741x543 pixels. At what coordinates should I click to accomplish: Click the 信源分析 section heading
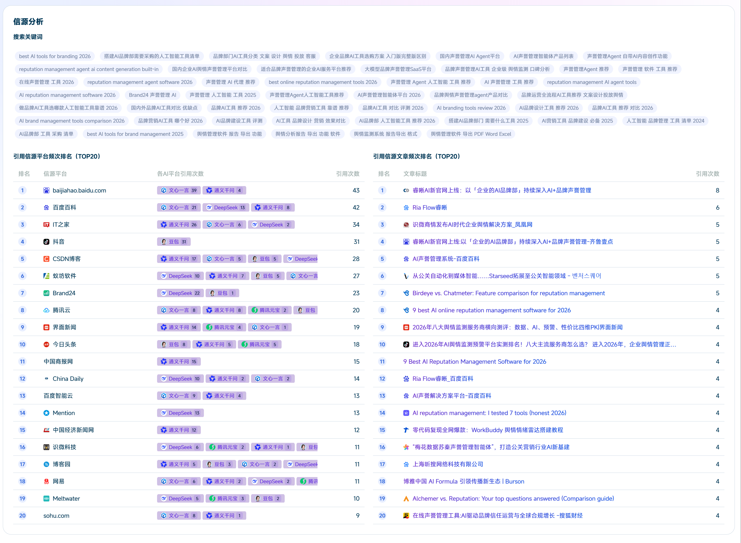point(28,22)
